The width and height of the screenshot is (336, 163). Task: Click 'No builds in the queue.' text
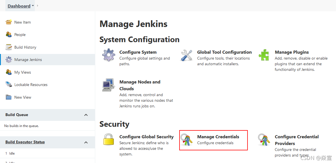click(x=21, y=126)
